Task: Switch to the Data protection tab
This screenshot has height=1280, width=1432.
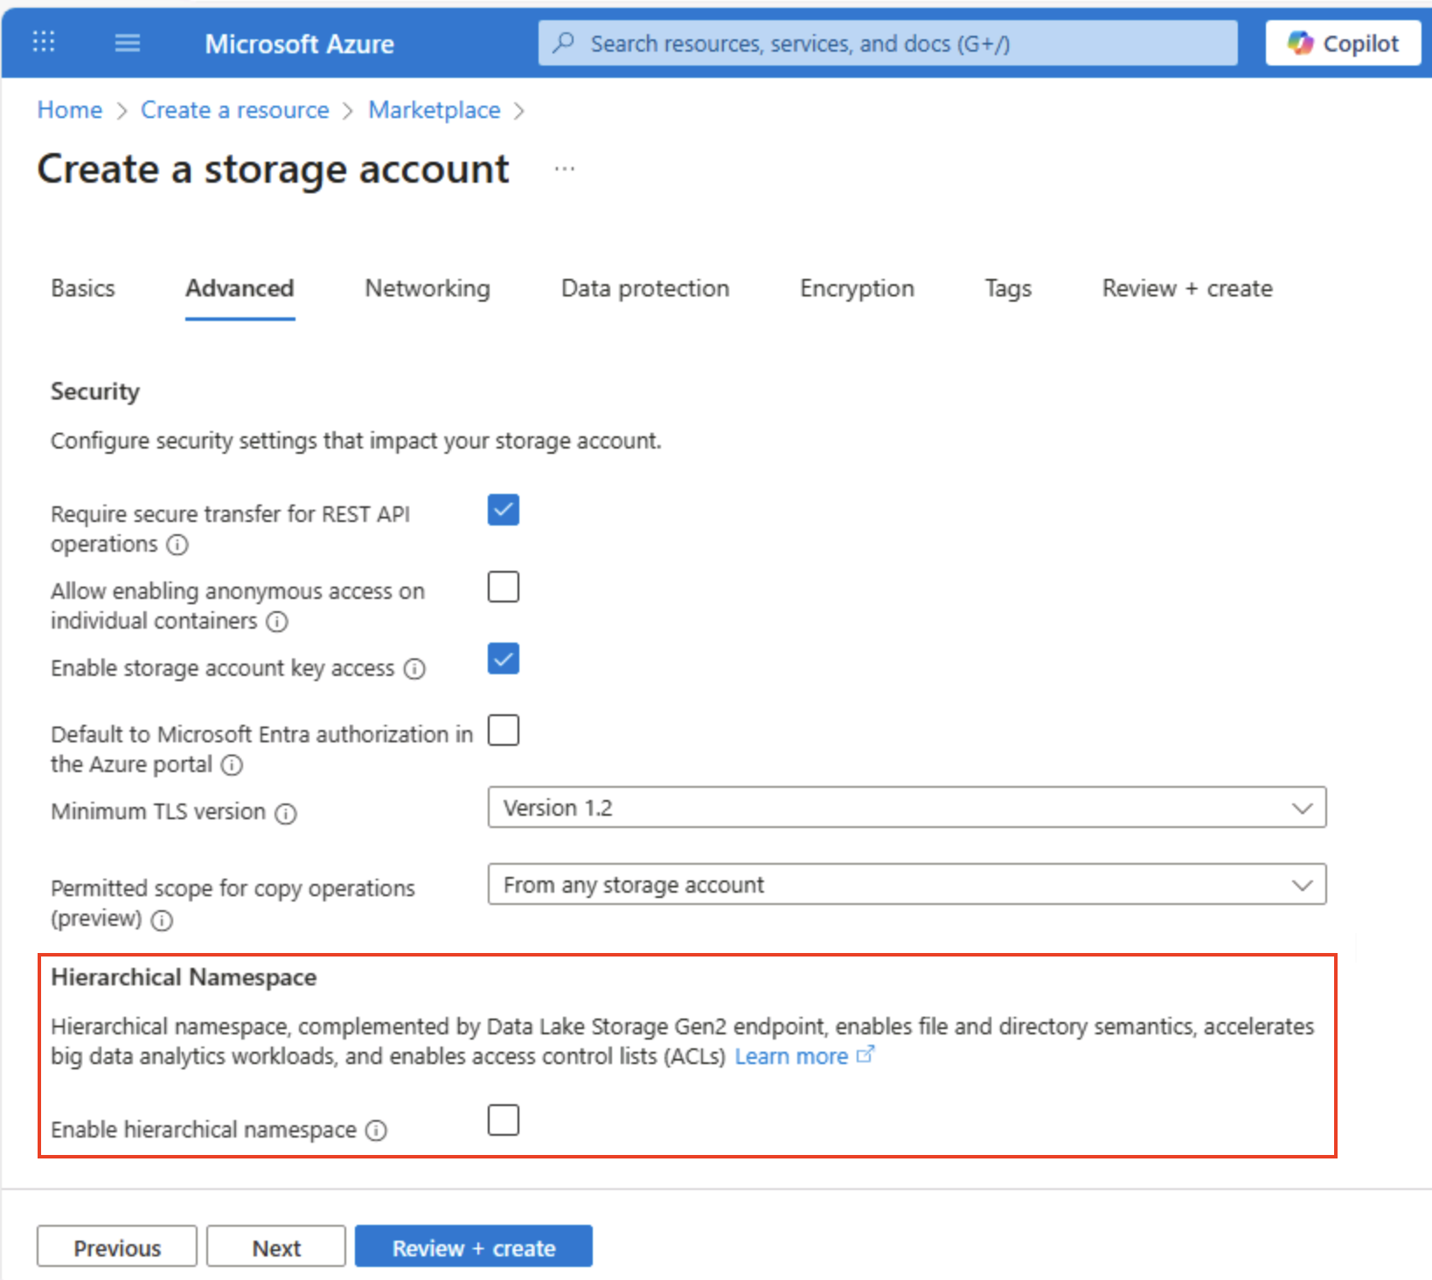Action: (644, 289)
